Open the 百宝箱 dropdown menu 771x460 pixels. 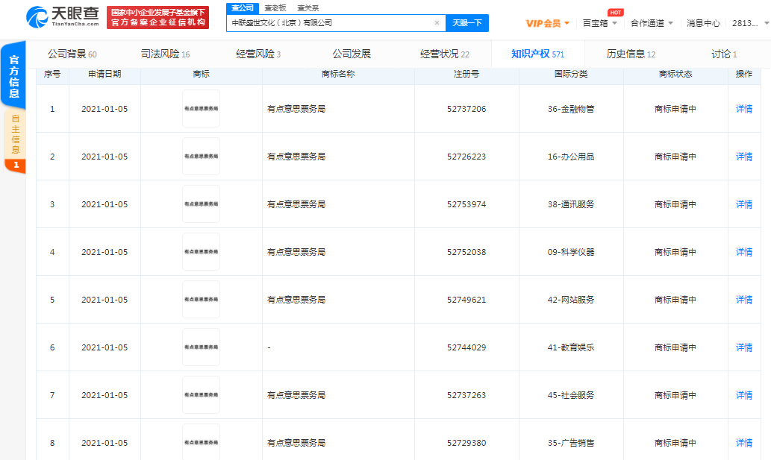pos(594,23)
